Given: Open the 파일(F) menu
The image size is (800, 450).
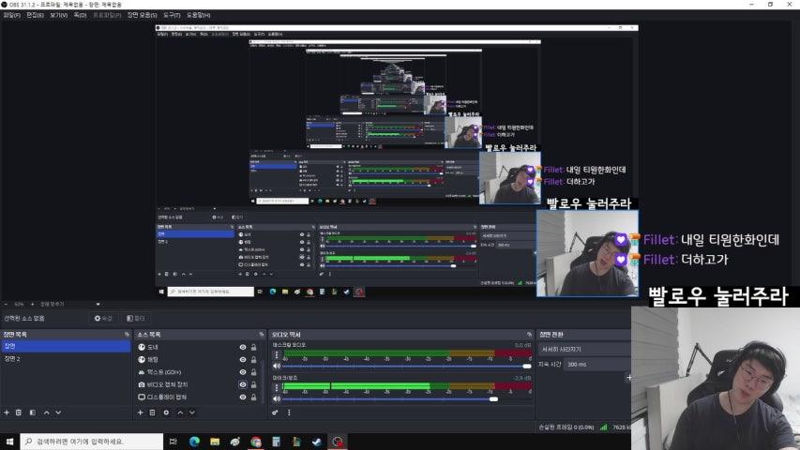Looking at the screenshot, I should tap(11, 15).
